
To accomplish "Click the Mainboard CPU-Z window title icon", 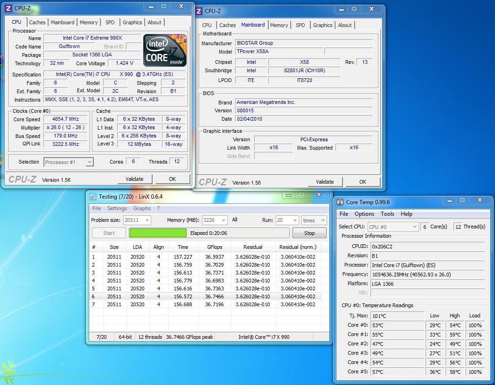I will pyautogui.click(x=199, y=11).
